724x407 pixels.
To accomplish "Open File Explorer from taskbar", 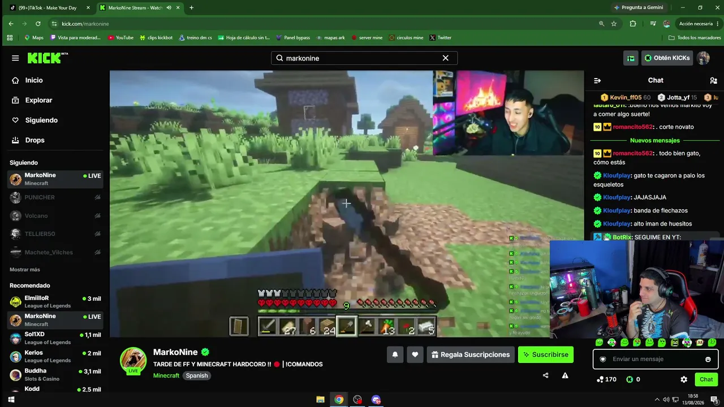I will pos(320,400).
